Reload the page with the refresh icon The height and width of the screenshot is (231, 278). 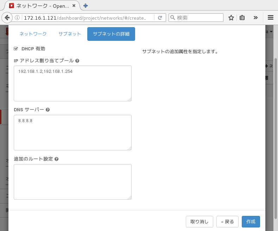tap(160, 18)
